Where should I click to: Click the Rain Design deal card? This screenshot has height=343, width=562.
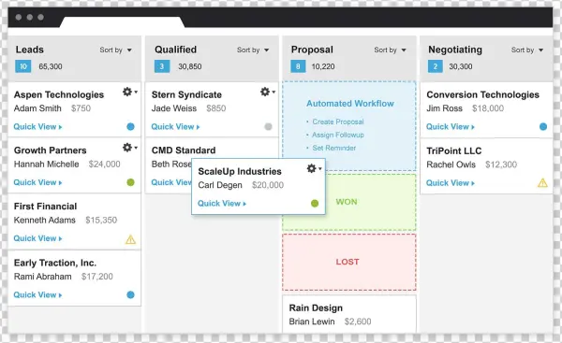pyautogui.click(x=349, y=314)
